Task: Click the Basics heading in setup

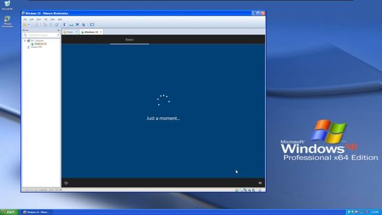Action: point(130,39)
